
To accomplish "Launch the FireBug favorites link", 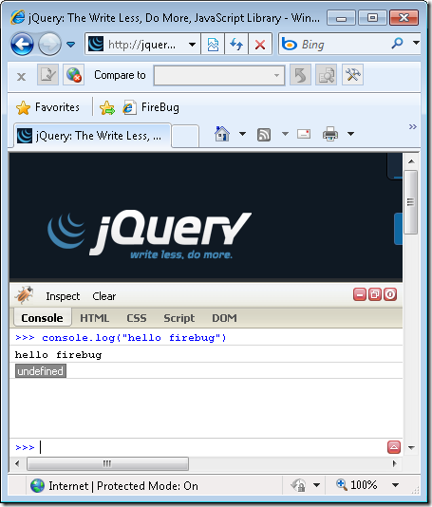I will (151, 107).
